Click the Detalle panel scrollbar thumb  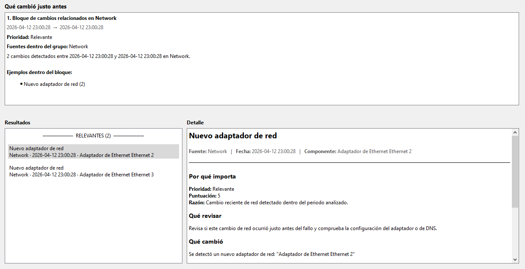tap(515, 172)
